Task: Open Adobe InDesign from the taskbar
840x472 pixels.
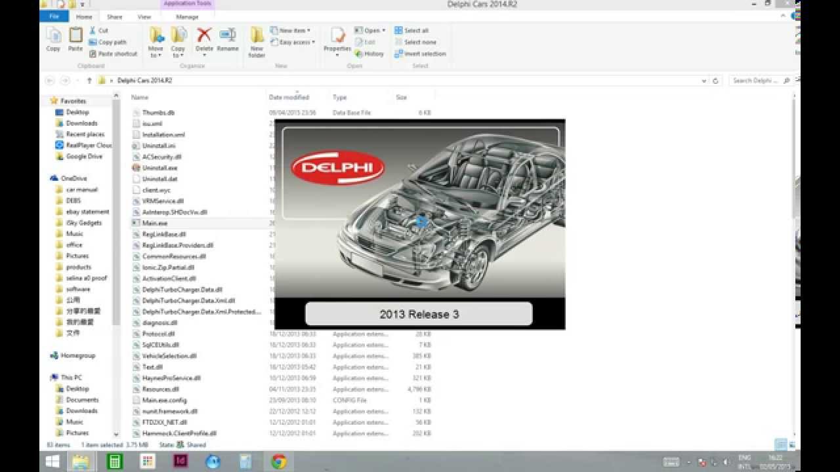Action: tap(180, 462)
